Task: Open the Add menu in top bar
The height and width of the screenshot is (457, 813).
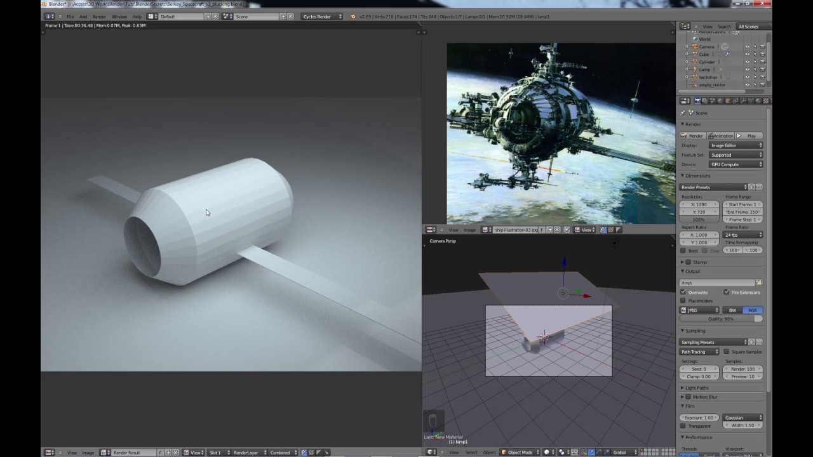Action: point(83,17)
